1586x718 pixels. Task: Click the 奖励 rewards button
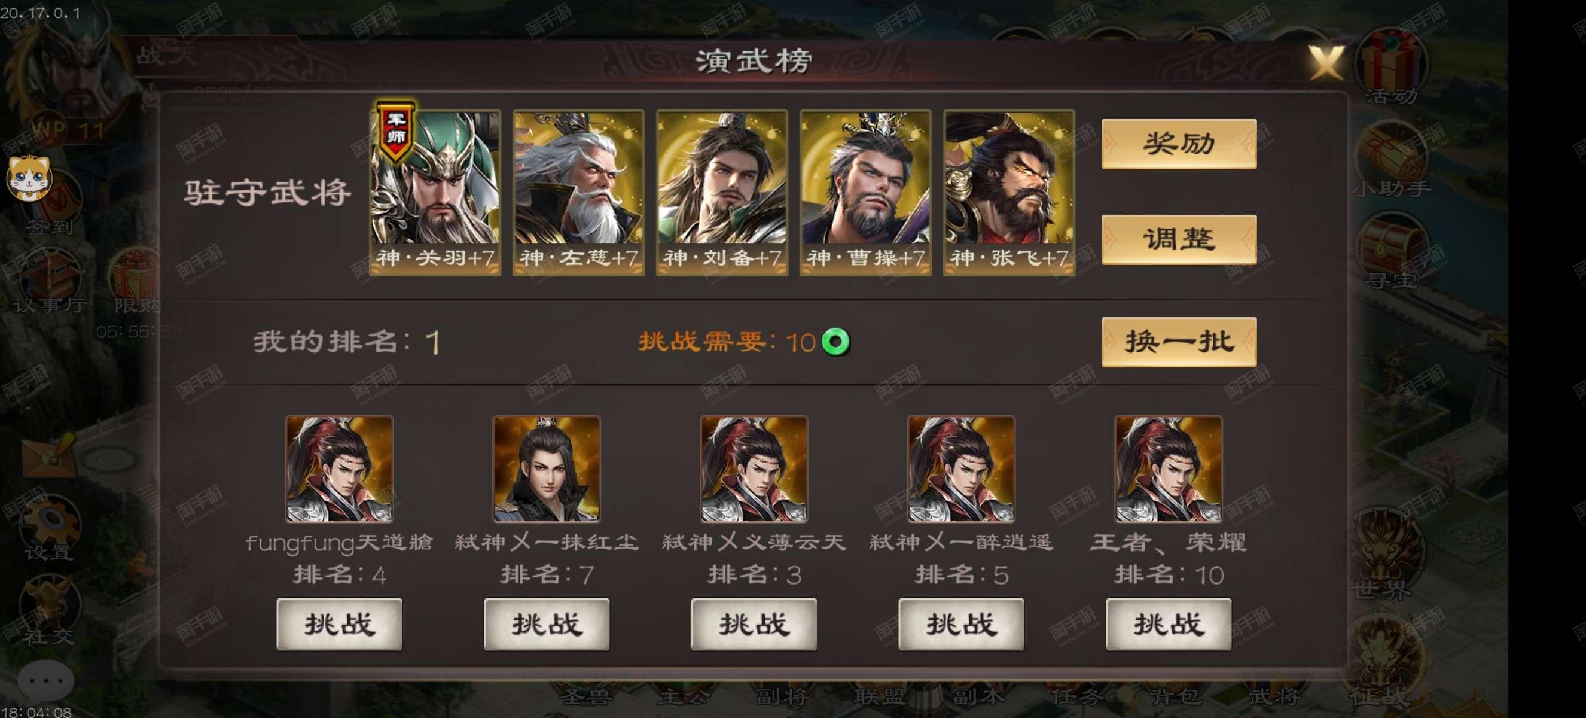(x=1179, y=144)
